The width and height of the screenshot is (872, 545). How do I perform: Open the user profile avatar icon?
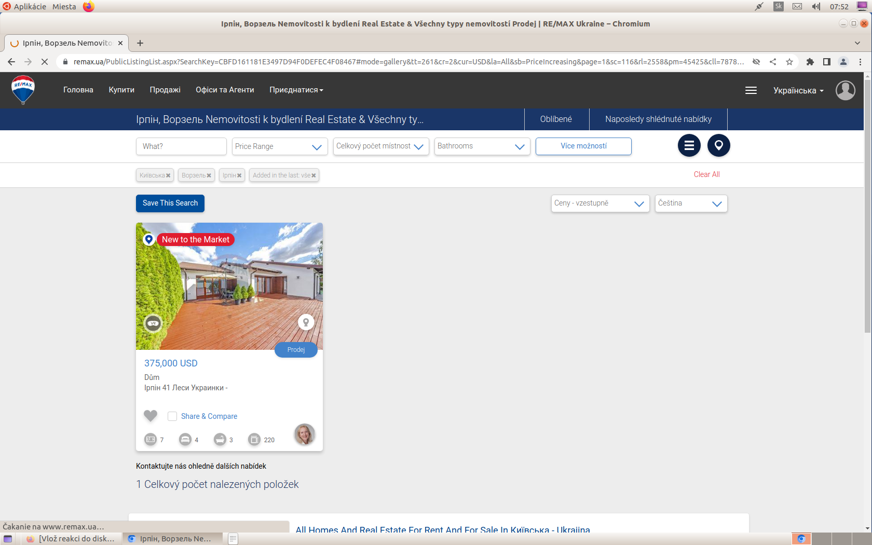[845, 90]
